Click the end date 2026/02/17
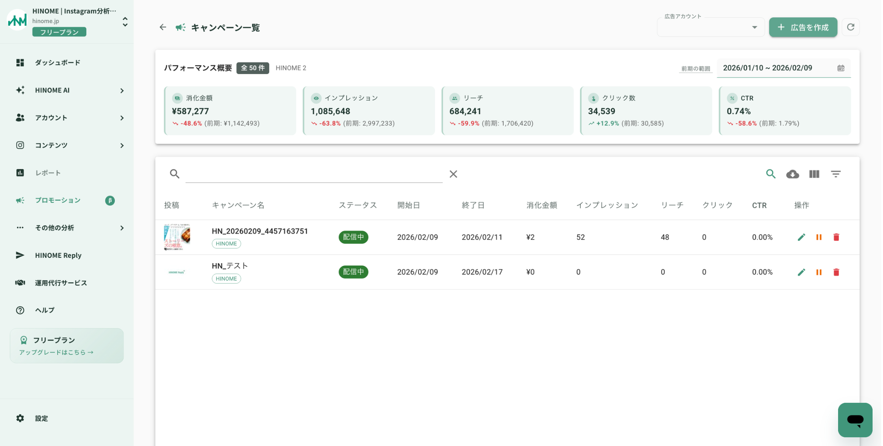The width and height of the screenshot is (883, 446). (x=482, y=272)
